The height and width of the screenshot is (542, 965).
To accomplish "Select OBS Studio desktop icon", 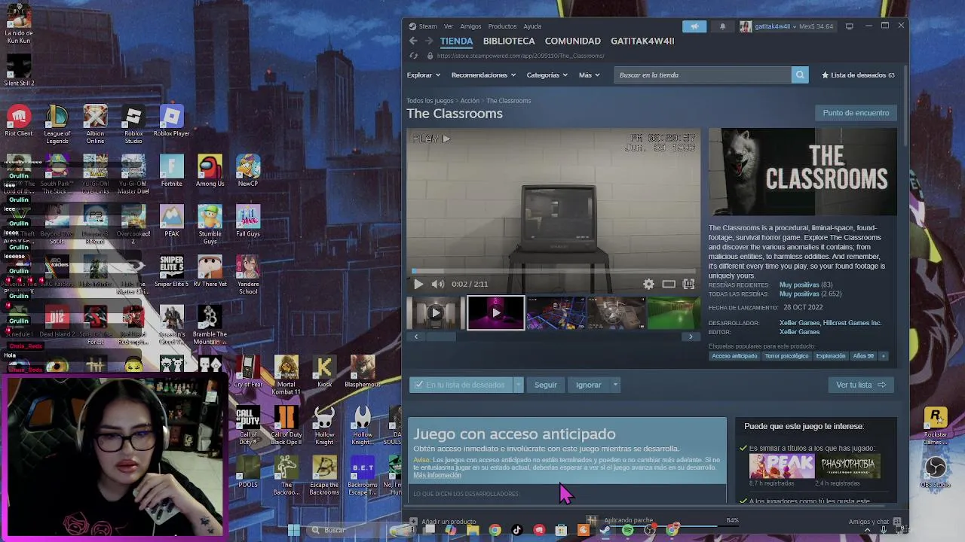I will click(x=936, y=472).
